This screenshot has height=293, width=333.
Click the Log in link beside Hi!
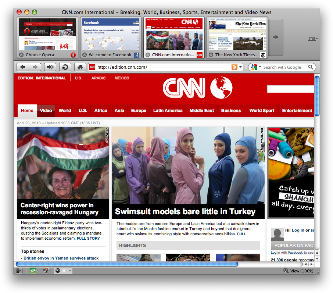click(298, 230)
